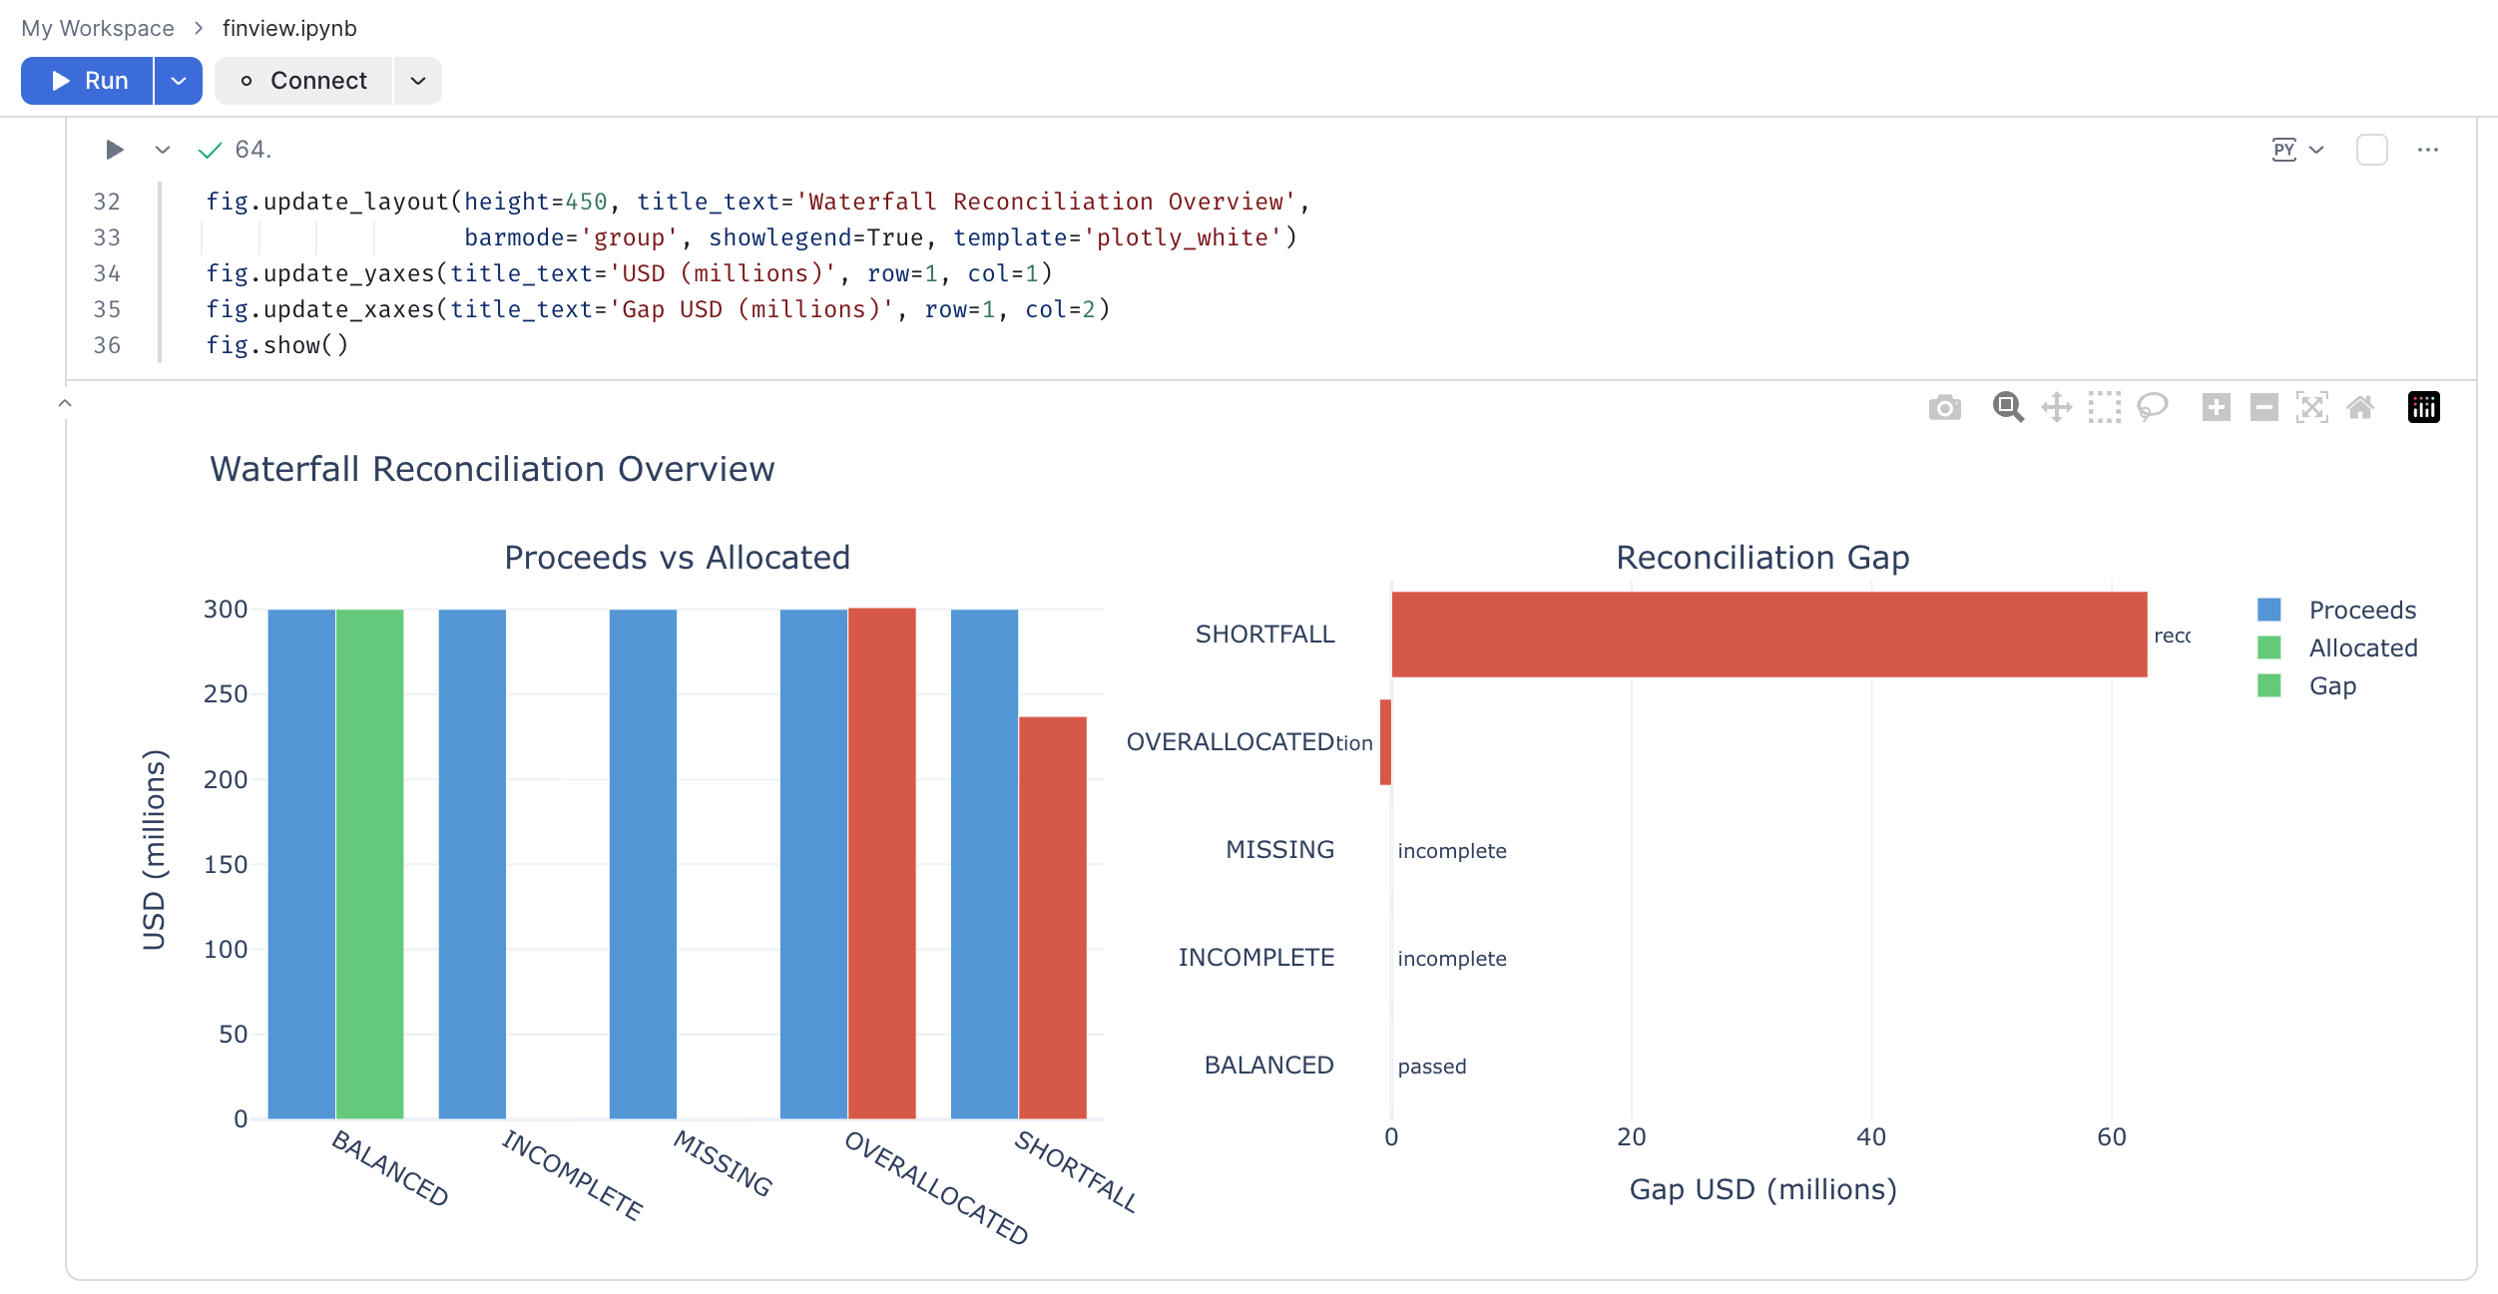The width and height of the screenshot is (2498, 1294).
Task: Click the Autoscale axes icon
Action: tap(2312, 408)
